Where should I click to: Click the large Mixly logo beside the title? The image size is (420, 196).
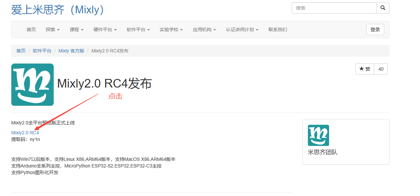[33, 85]
